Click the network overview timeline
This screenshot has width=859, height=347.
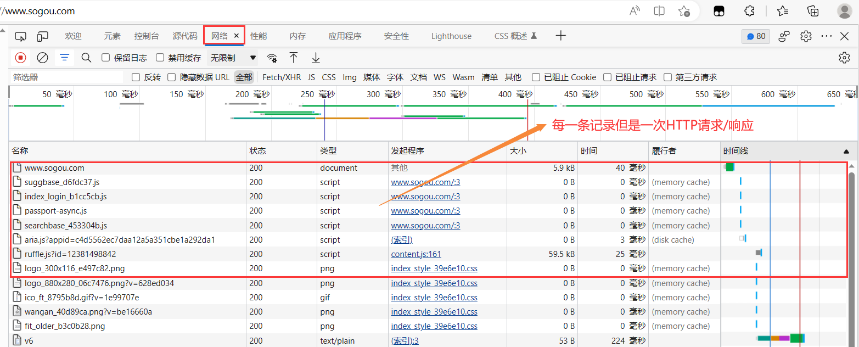(433, 113)
